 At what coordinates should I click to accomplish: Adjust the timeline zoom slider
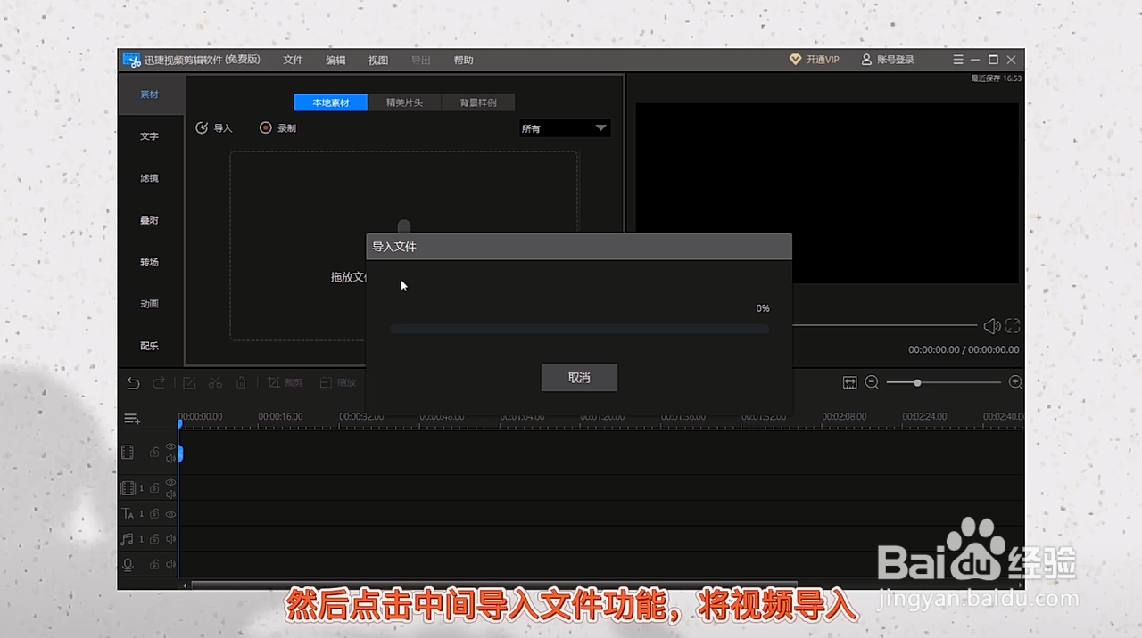[917, 382]
